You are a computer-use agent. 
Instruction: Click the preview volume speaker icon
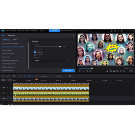click(107, 71)
